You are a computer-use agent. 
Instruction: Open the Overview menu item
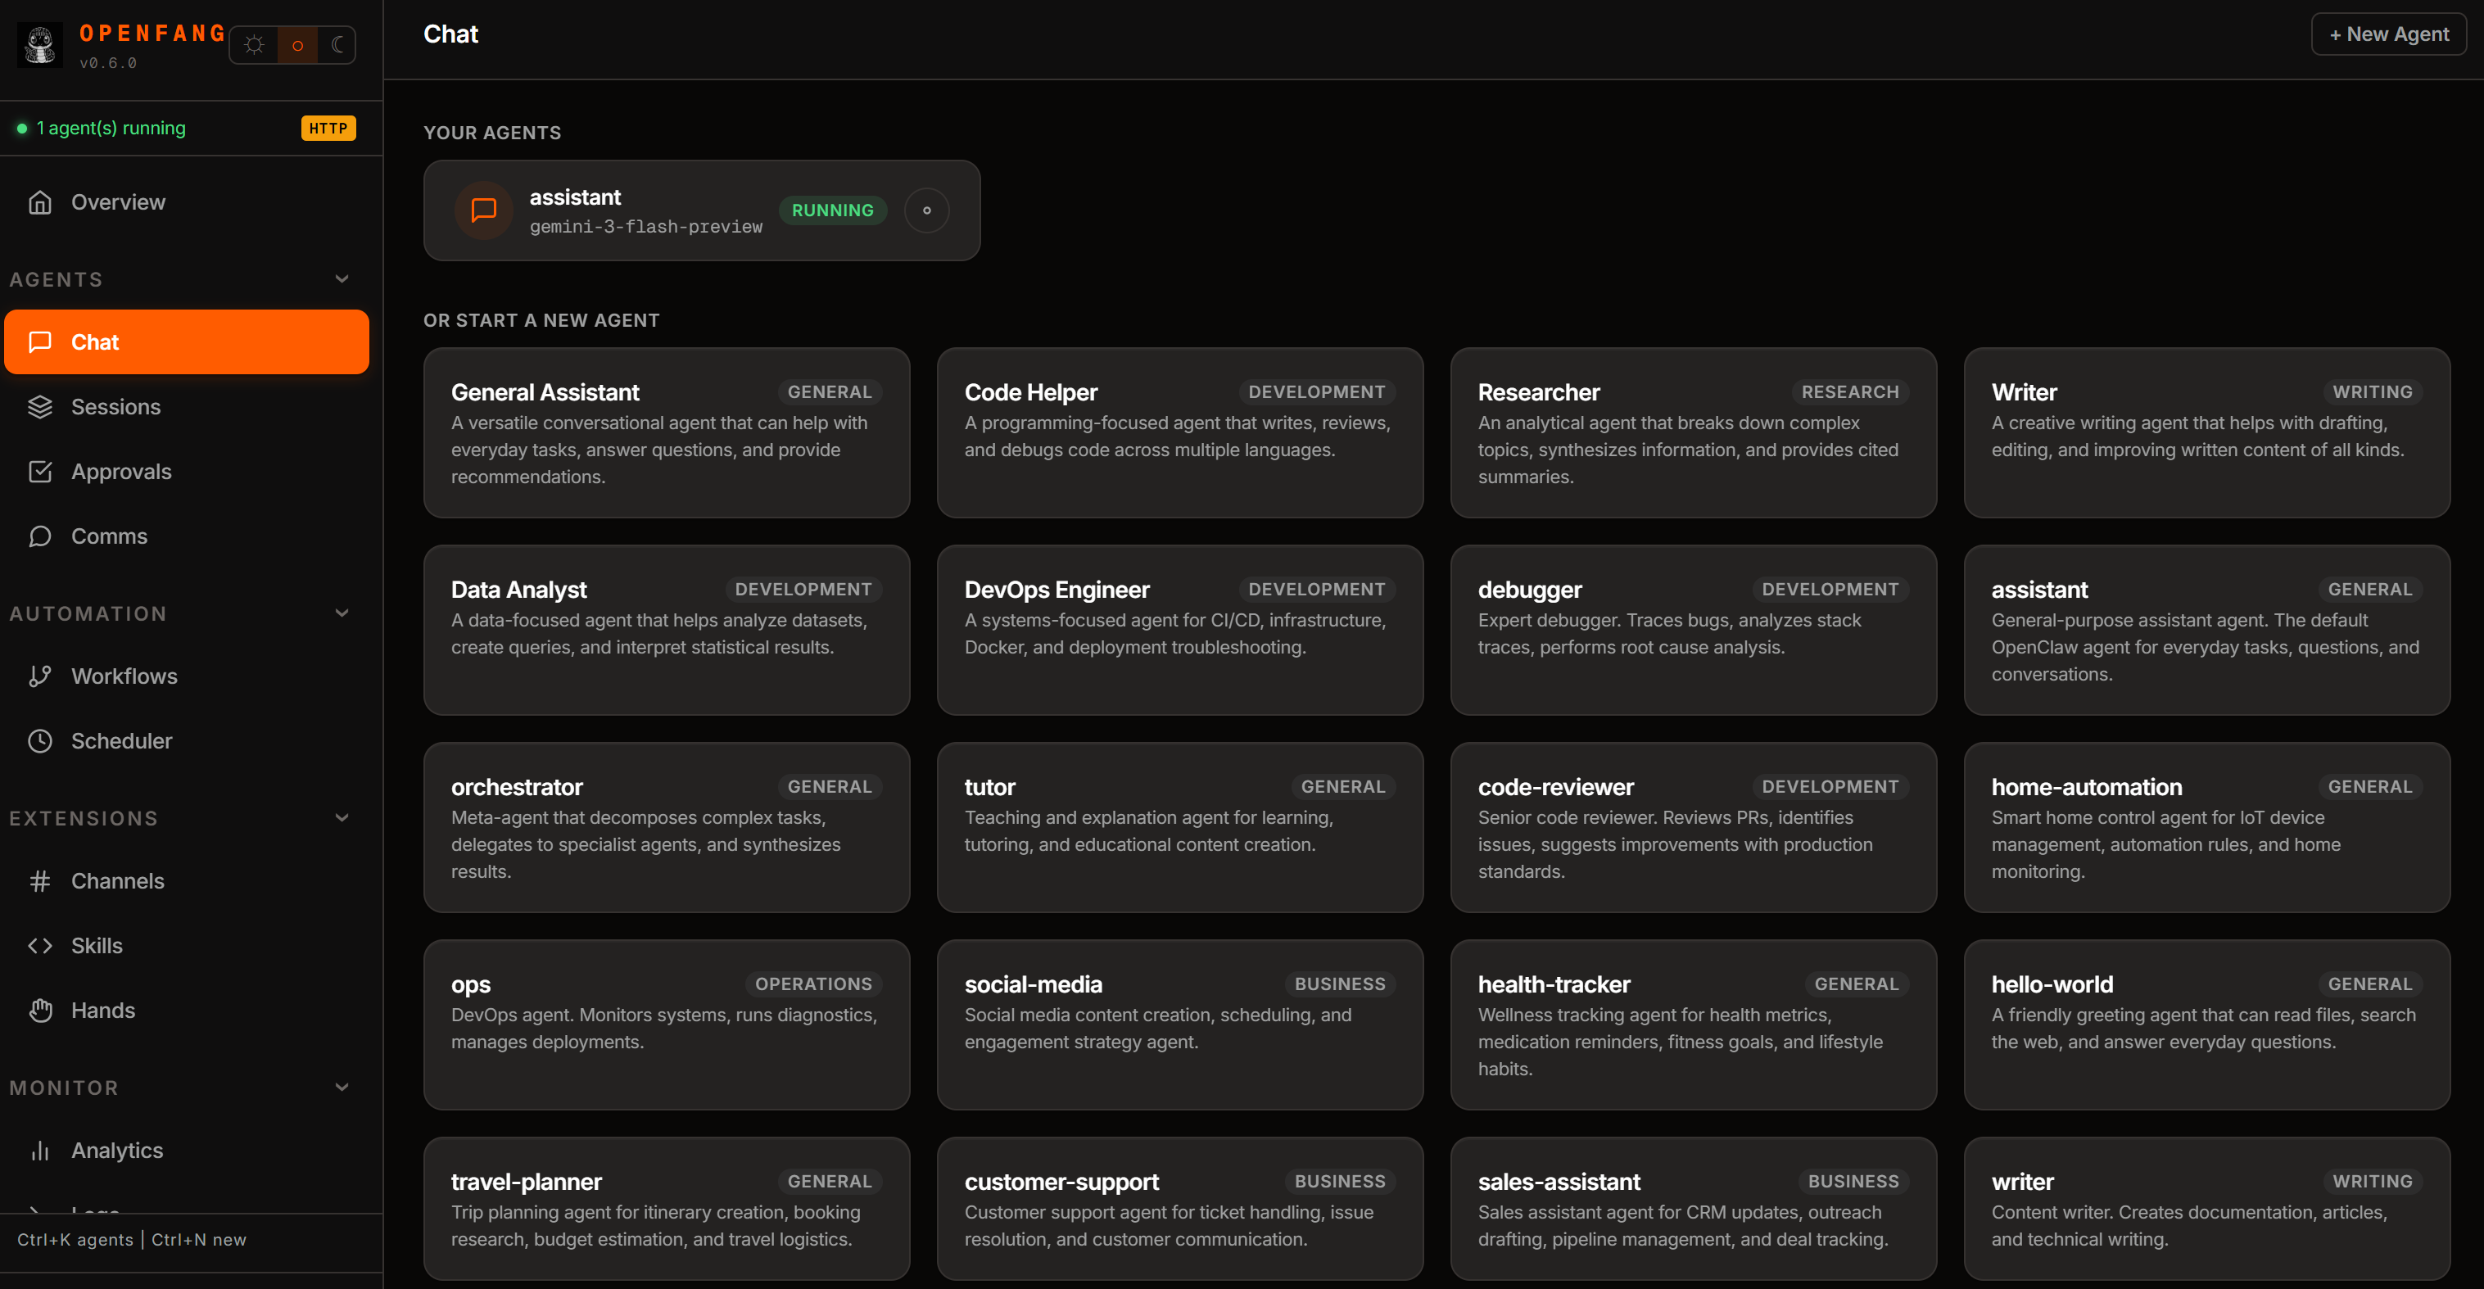point(118,202)
